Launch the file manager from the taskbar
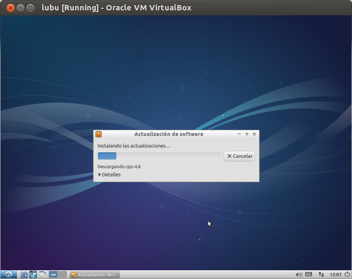The height and width of the screenshot is (279, 352). tap(24, 275)
